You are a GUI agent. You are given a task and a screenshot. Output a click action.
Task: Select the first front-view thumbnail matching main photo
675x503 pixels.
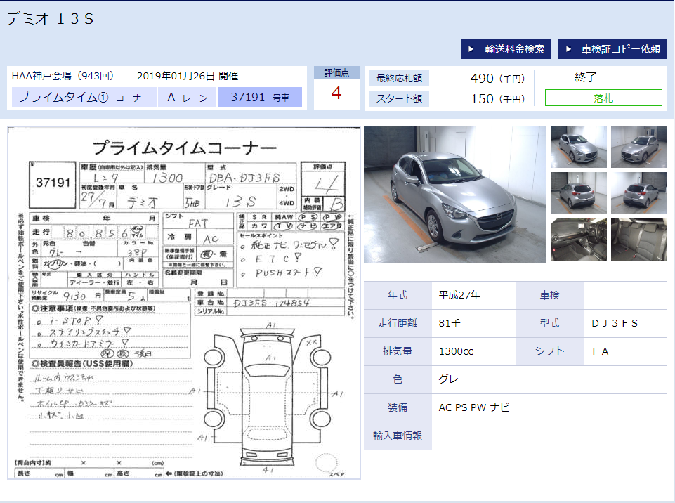[578, 147]
